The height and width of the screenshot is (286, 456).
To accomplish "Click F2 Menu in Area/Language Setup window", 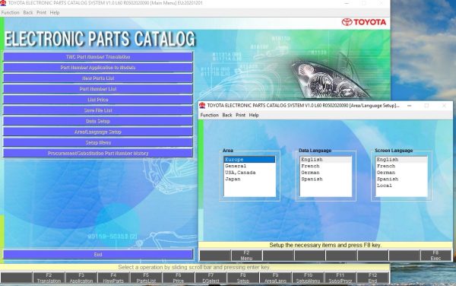I will pyautogui.click(x=246, y=256).
